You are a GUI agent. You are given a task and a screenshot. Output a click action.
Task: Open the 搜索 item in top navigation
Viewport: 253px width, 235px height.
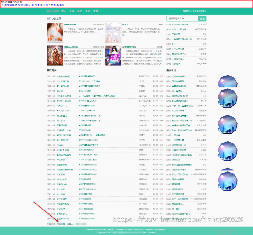click(x=96, y=11)
